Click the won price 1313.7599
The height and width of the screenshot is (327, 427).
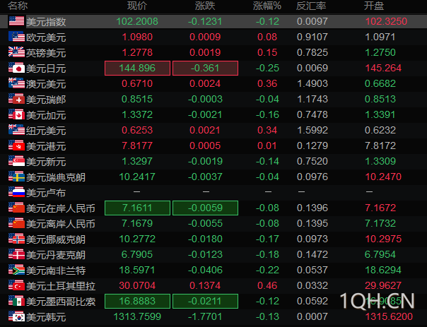tap(137, 316)
